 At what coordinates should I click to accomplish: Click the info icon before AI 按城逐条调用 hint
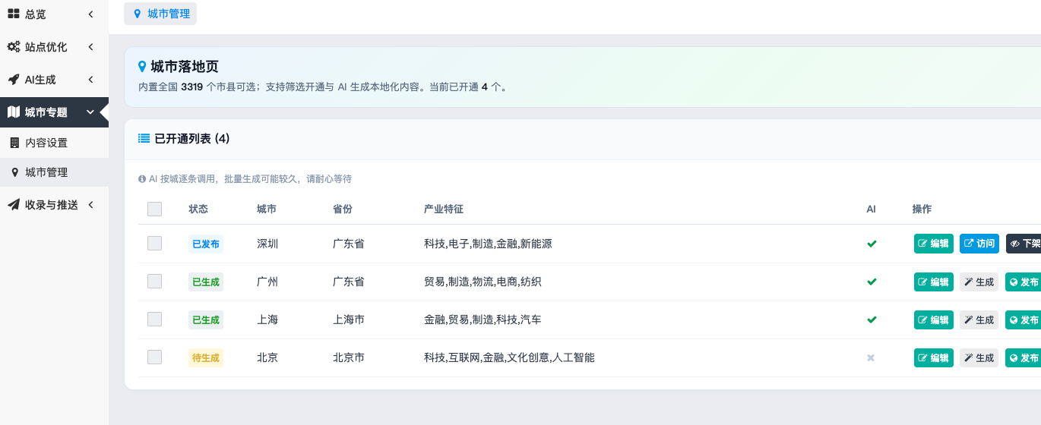(142, 179)
